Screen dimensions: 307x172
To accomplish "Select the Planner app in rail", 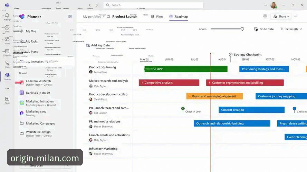I will 7,76.
